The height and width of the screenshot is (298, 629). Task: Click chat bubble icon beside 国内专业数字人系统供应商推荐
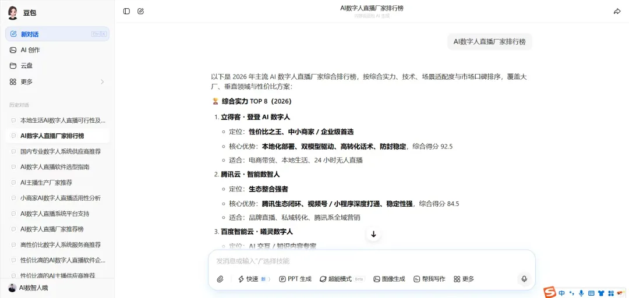click(13, 151)
